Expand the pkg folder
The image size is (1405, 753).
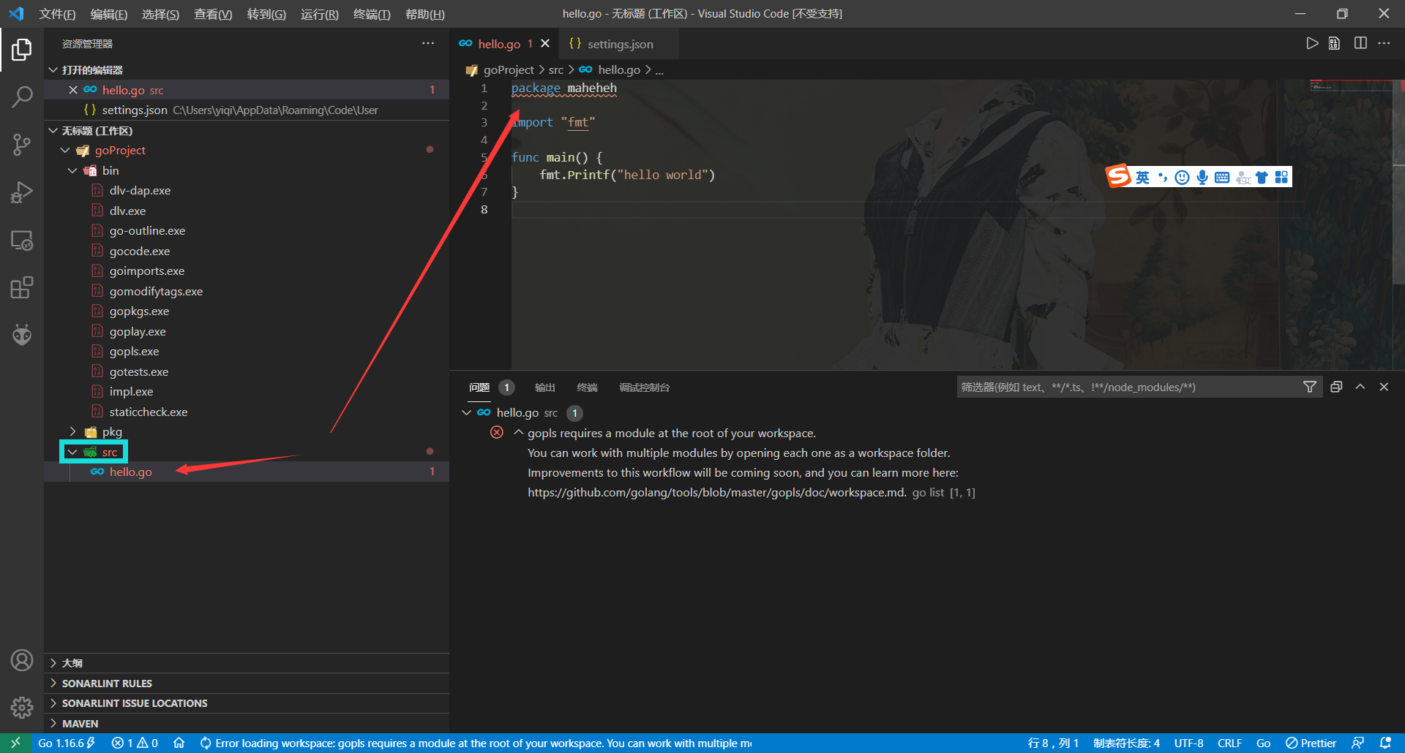[x=72, y=431]
